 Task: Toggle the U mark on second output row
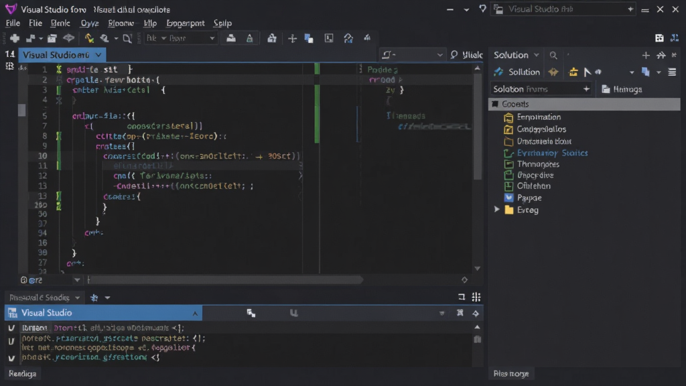(x=11, y=341)
